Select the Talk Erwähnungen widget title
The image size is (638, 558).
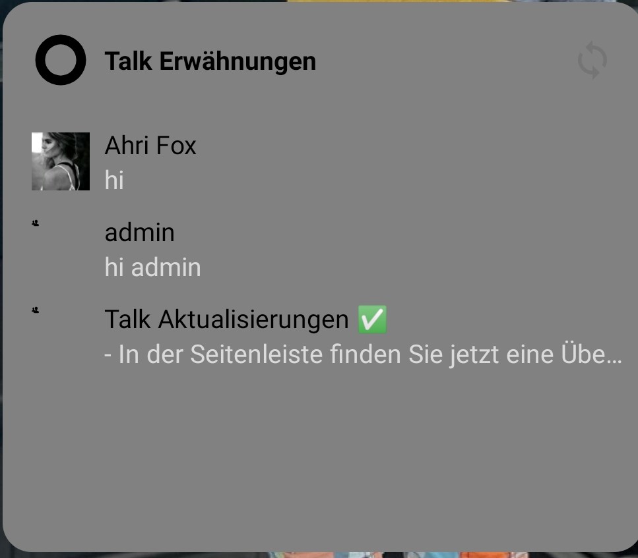click(x=210, y=61)
